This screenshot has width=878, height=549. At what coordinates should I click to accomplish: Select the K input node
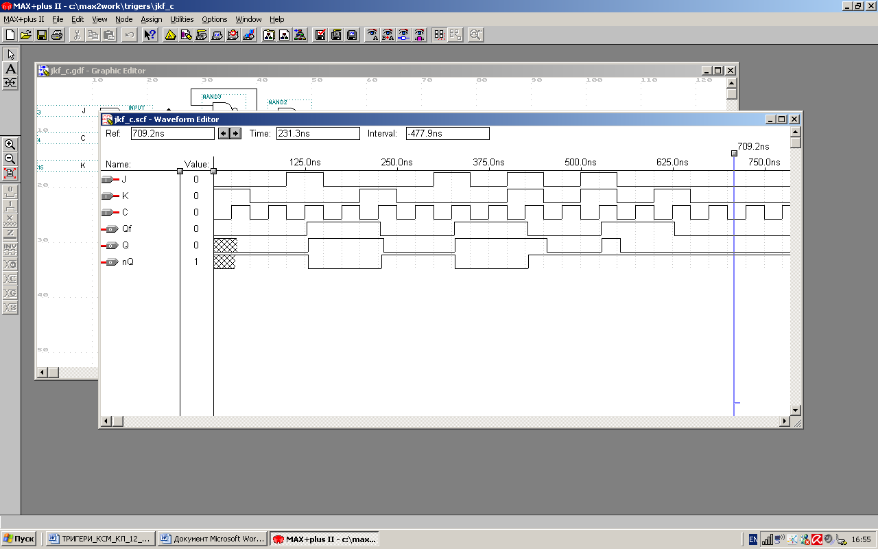pyautogui.click(x=115, y=196)
